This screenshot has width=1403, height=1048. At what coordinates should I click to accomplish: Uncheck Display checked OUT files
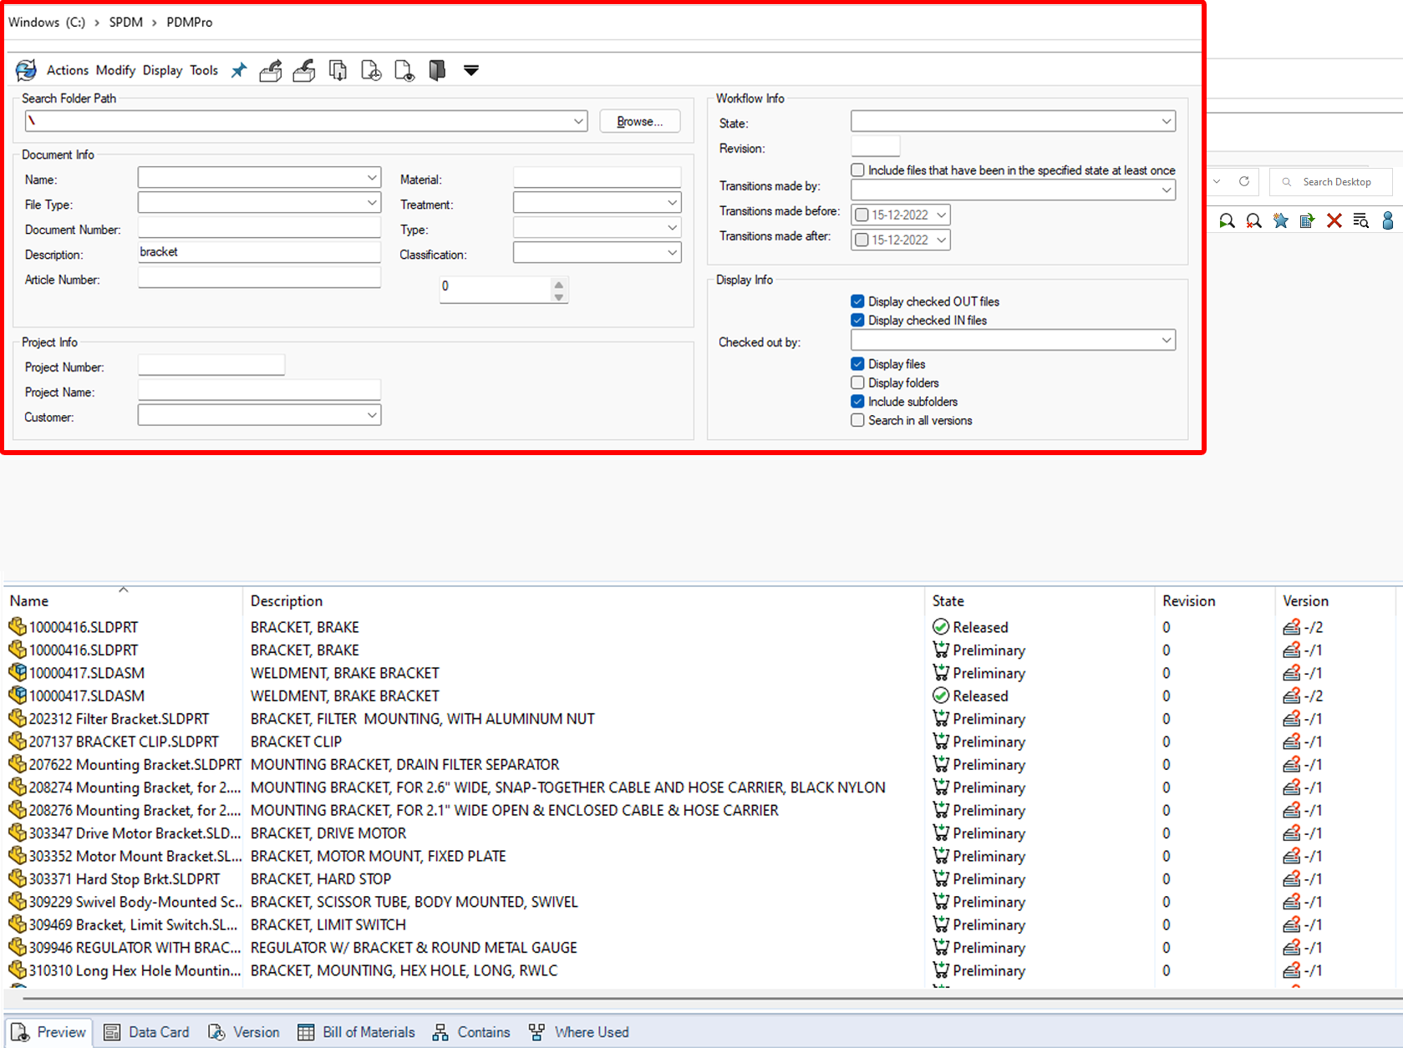(x=857, y=301)
